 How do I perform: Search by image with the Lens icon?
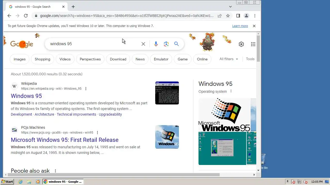(166, 44)
